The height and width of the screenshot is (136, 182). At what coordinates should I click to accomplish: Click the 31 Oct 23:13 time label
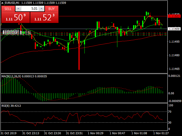point(31,133)
